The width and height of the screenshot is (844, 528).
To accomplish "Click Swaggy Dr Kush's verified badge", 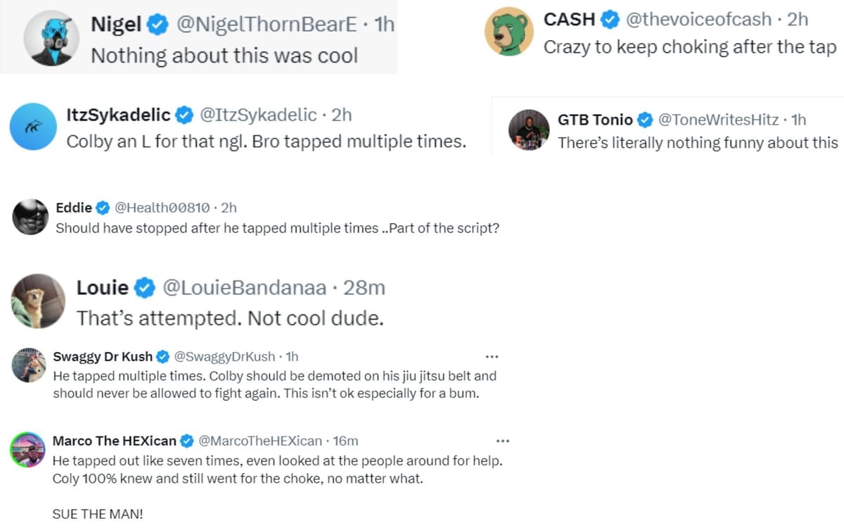I will point(162,357).
